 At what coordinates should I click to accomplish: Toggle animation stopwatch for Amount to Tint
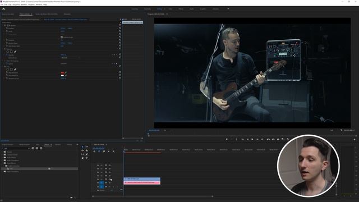pos(7,78)
